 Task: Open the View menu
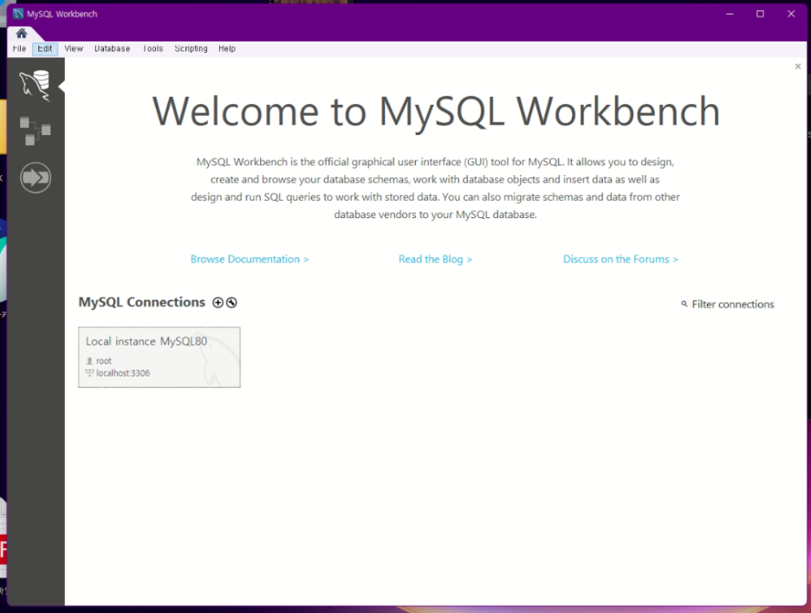tap(74, 48)
